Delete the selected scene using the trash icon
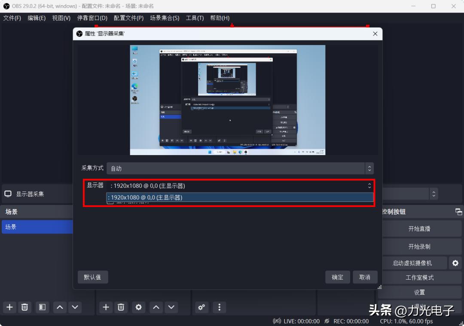 click(24, 307)
